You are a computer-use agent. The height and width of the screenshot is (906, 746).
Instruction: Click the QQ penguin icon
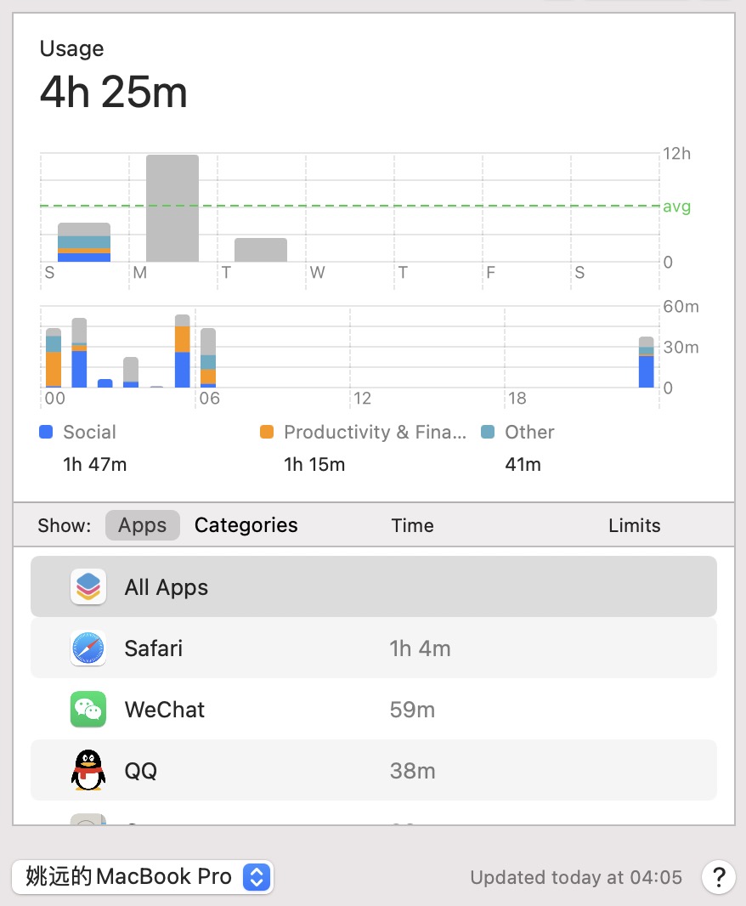click(x=88, y=771)
